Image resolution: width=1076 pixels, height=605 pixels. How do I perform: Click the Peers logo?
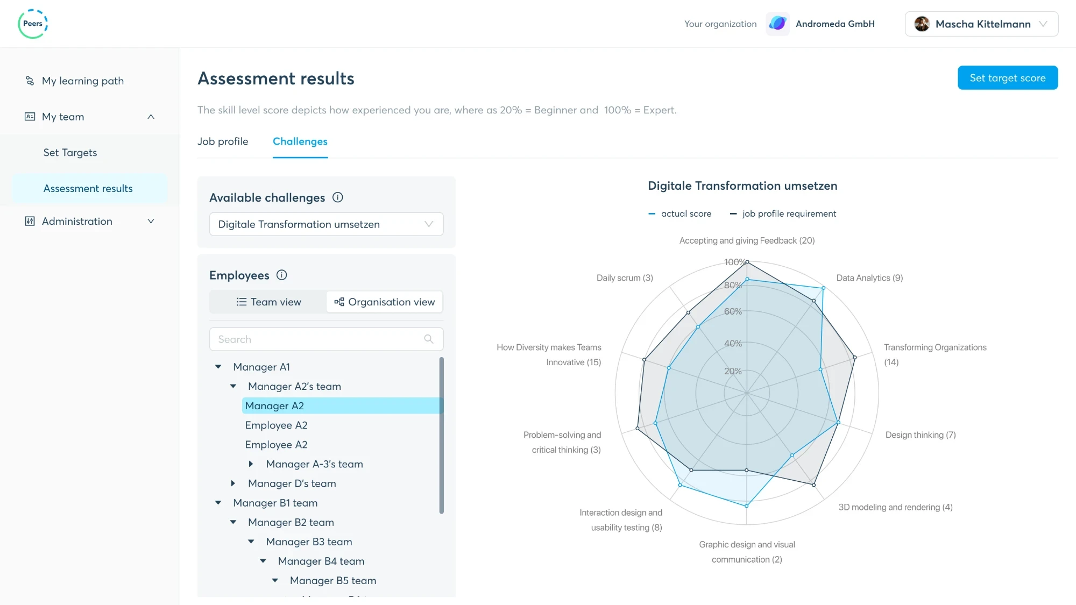tap(33, 24)
